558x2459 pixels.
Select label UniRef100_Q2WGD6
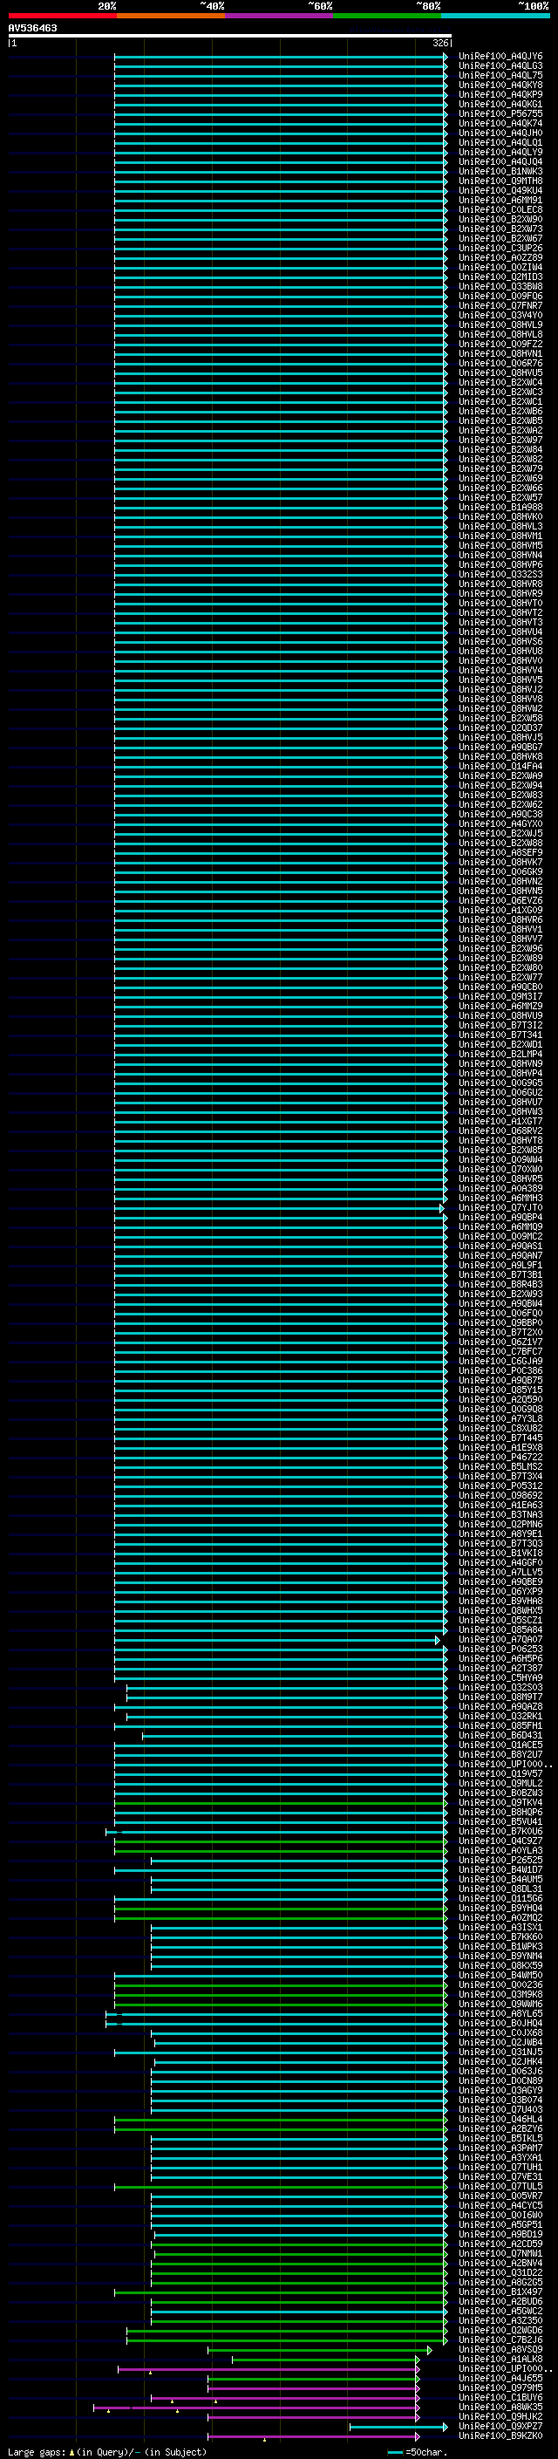point(500,2330)
